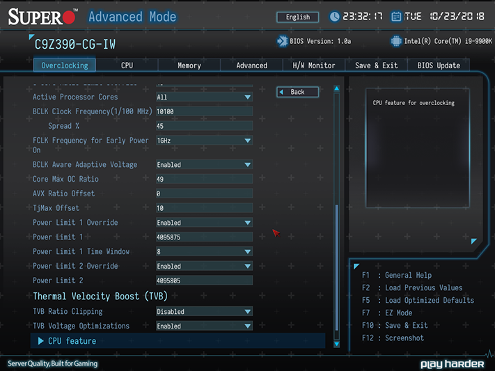The image size is (495, 371).
Task: Go to the Save & Exit tab
Action: point(377,65)
